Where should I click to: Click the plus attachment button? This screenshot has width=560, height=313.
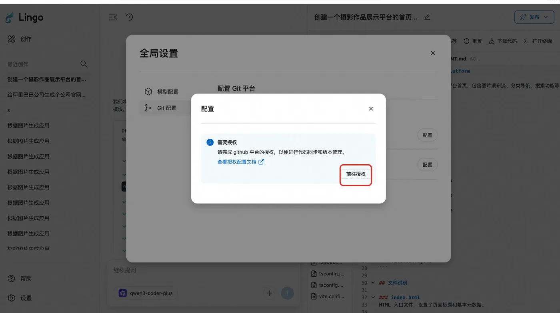point(270,293)
